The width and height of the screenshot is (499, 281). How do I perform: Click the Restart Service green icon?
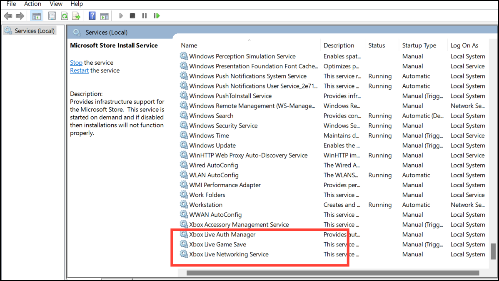click(157, 15)
